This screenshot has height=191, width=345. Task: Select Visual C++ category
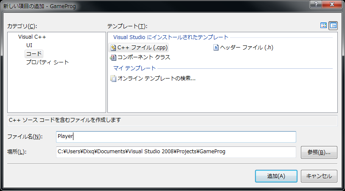click(32, 37)
